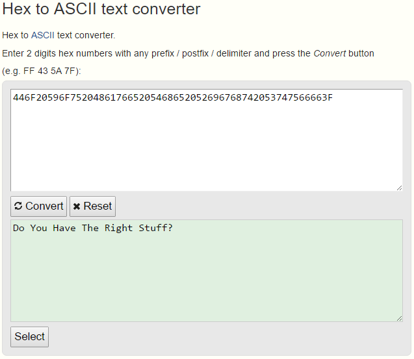
Task: Click the word "Right" in the output
Action: (x=118, y=228)
